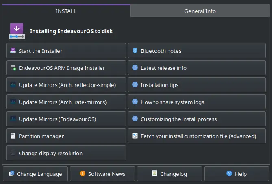272x184 pixels.
Task: Click the Help question mark icon
Action: (229, 174)
